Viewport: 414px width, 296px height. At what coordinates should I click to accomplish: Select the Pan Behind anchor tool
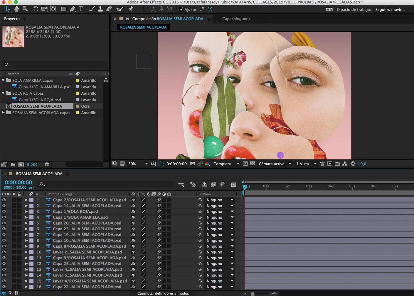(53, 9)
